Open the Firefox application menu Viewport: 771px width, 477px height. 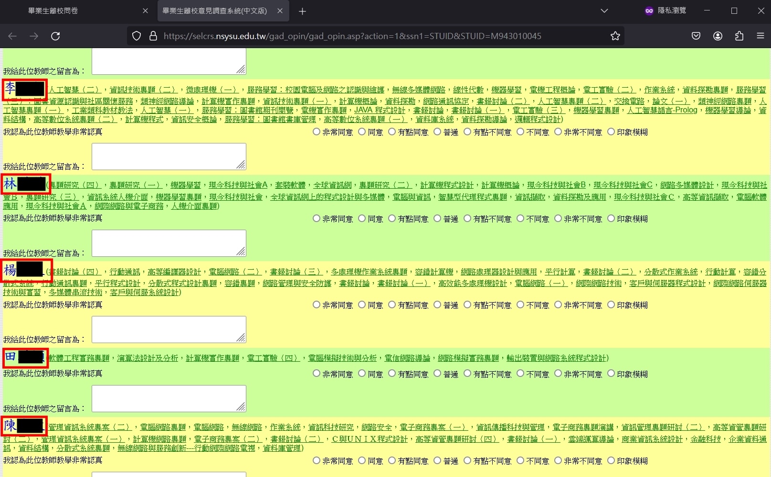coord(760,36)
